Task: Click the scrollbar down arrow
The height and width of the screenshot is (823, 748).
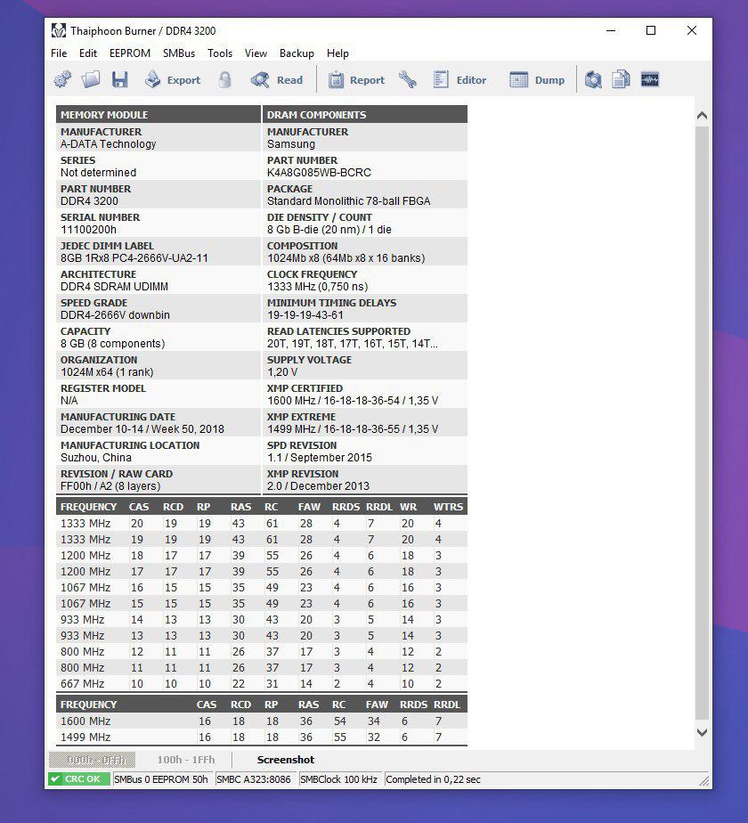Action: [x=702, y=732]
